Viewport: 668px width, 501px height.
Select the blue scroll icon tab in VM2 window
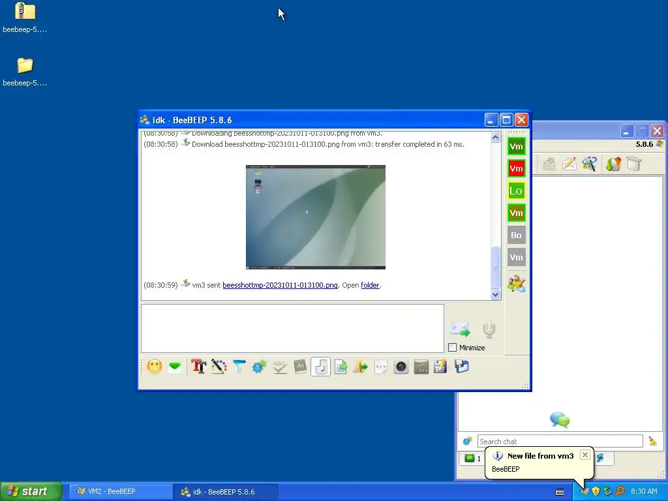pyautogui.click(x=601, y=459)
